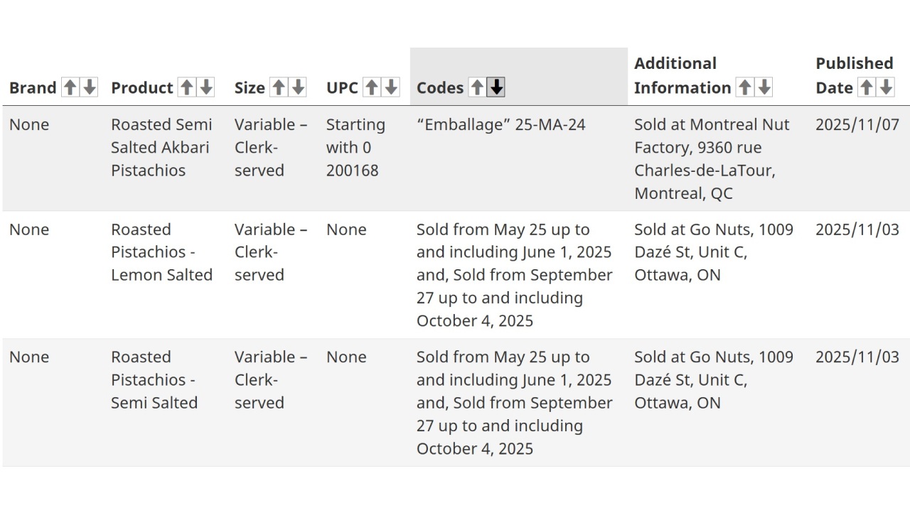Sort Published Date descending with down arrow
The height and width of the screenshot is (515, 910).
[x=886, y=87]
